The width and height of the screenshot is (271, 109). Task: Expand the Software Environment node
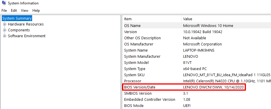4,36
